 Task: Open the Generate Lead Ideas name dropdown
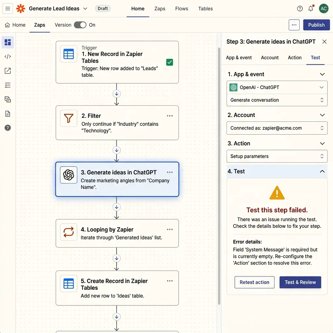click(x=85, y=9)
